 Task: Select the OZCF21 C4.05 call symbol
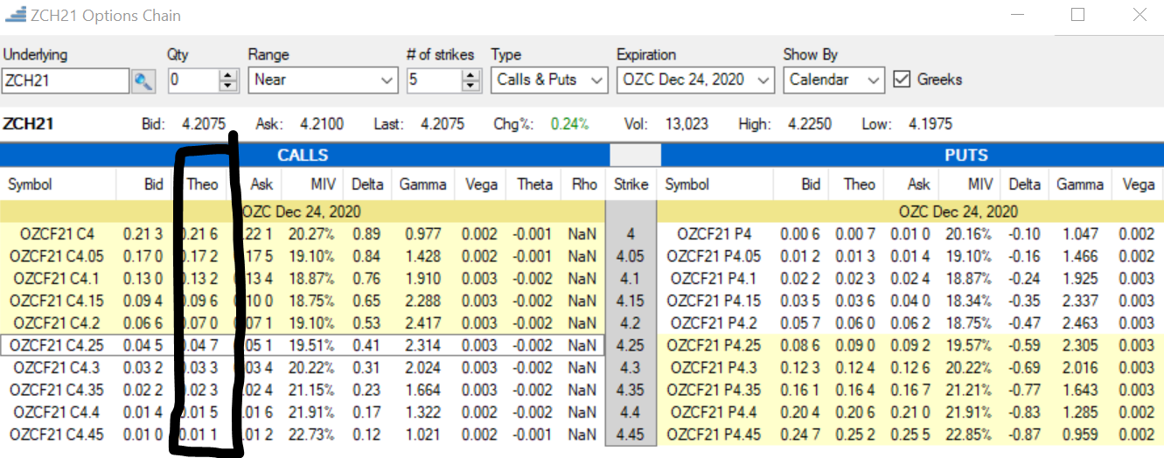(56, 257)
